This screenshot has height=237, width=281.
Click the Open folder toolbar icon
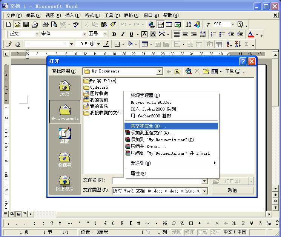tap(17, 25)
